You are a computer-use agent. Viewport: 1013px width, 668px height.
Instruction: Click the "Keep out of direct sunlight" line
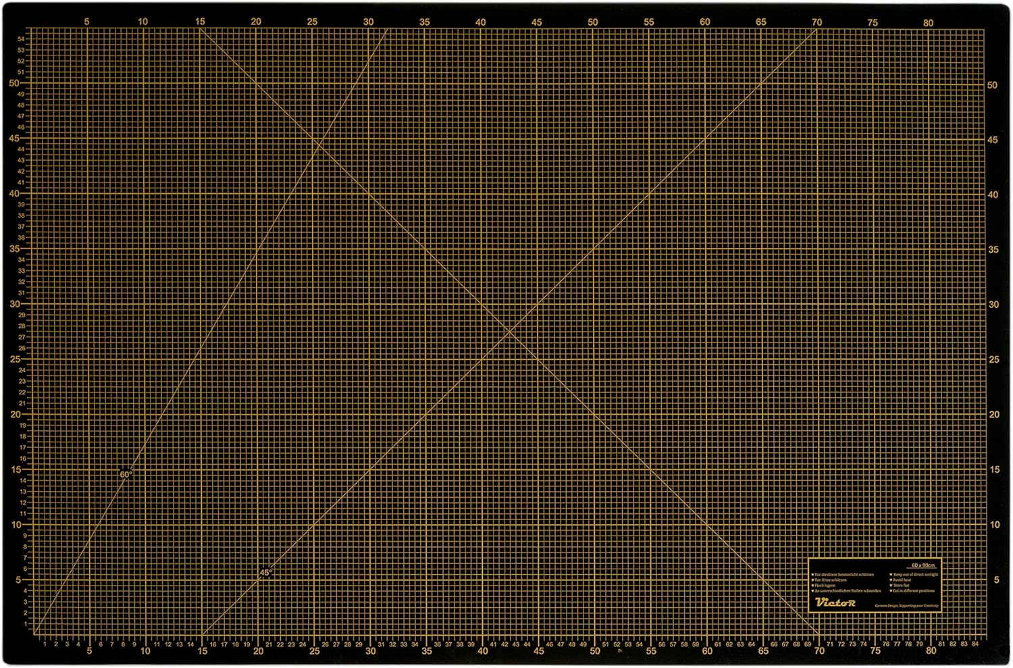(914, 574)
